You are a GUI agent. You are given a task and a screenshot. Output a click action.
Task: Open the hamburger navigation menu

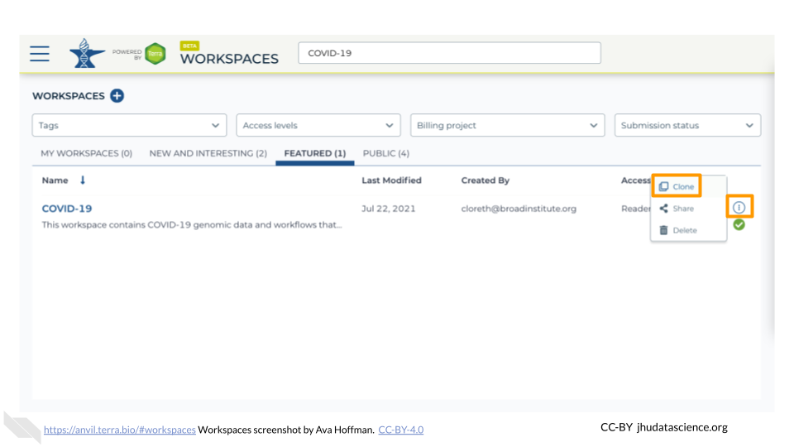pyautogui.click(x=40, y=53)
